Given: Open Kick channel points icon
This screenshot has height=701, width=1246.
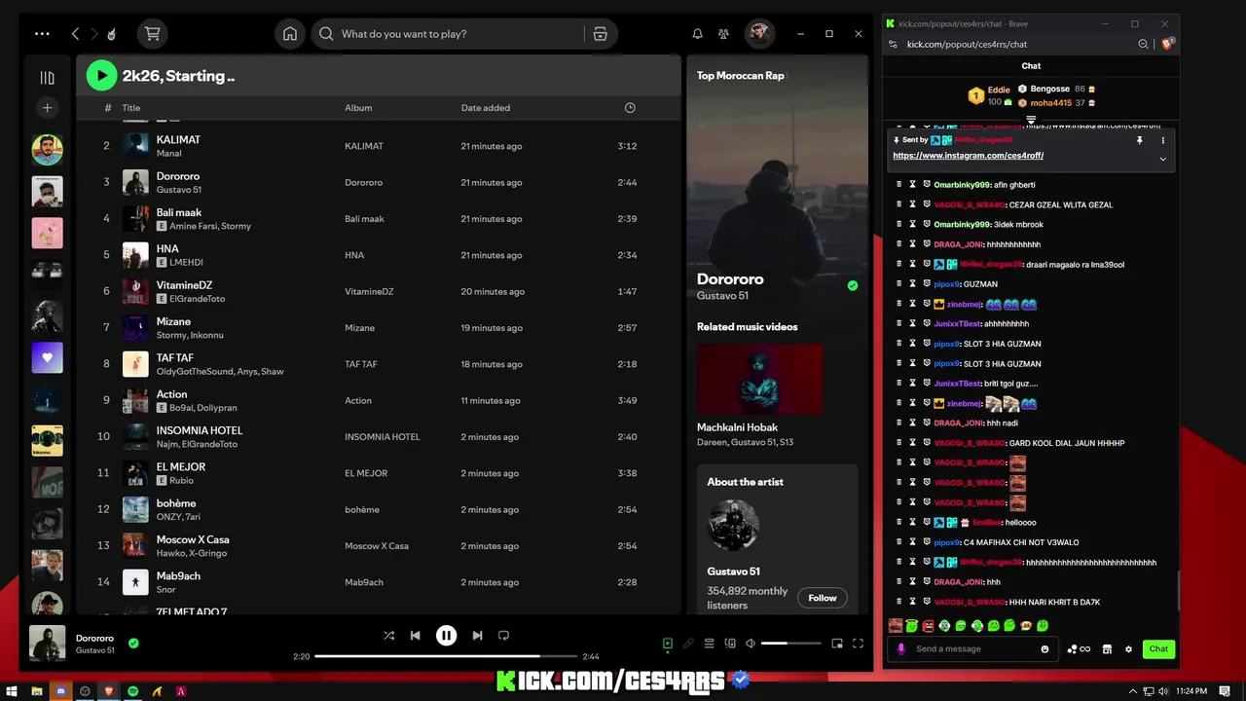Looking at the screenshot, I should pos(1079,649).
